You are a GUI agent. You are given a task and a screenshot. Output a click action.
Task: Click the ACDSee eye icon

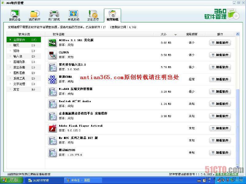[53, 43]
